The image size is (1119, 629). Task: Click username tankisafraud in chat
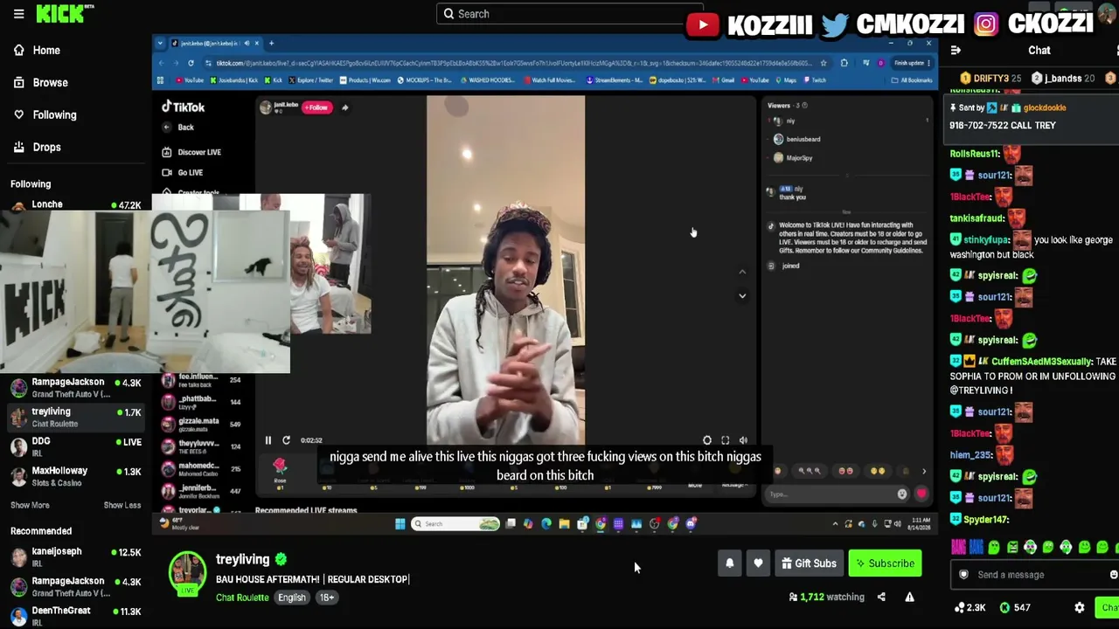click(x=977, y=218)
